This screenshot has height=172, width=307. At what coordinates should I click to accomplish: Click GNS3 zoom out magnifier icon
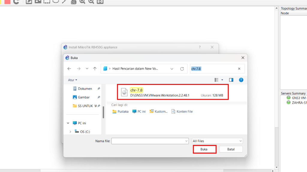(x=91, y=1)
